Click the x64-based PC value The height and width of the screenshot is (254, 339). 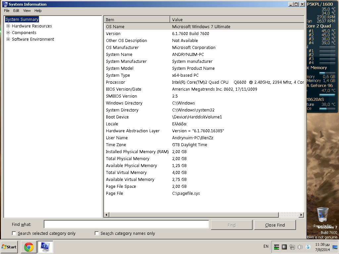click(x=185, y=75)
